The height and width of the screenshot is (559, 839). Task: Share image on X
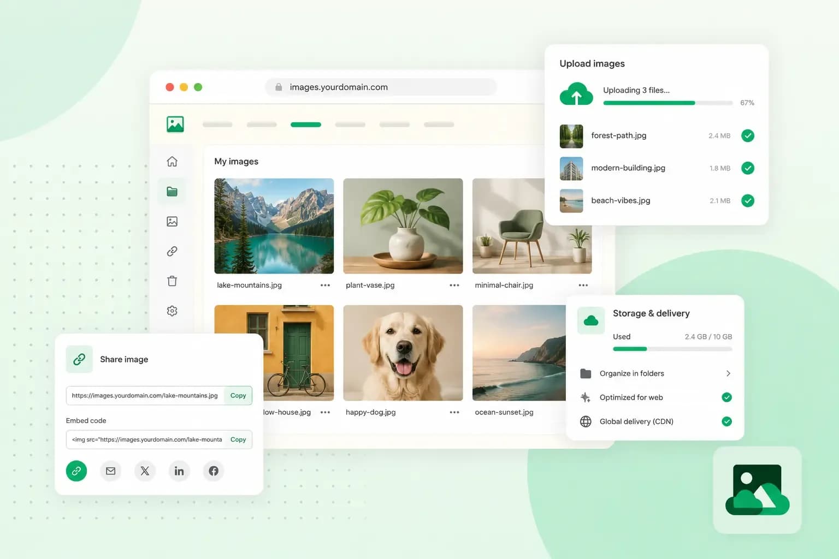(145, 471)
